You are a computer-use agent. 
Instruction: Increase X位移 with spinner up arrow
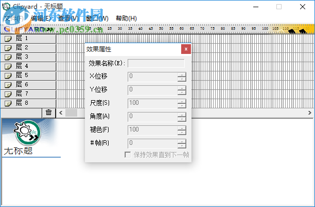[x=182, y=75]
